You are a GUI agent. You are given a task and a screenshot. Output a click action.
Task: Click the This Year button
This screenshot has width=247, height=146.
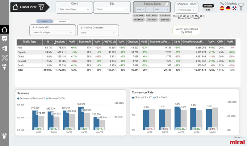pos(152,20)
